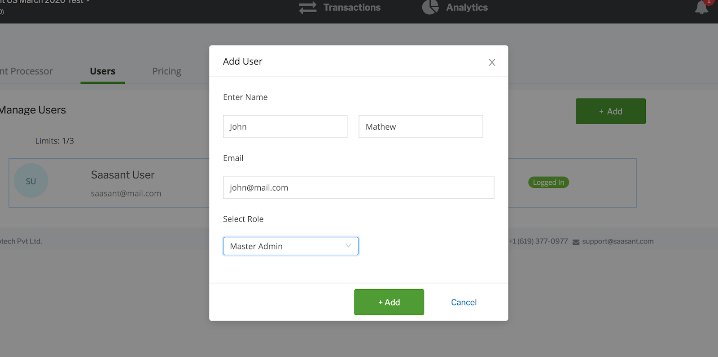The height and width of the screenshot is (357, 718).
Task: Switch to the Payment Processor tab
Action: (x=26, y=71)
